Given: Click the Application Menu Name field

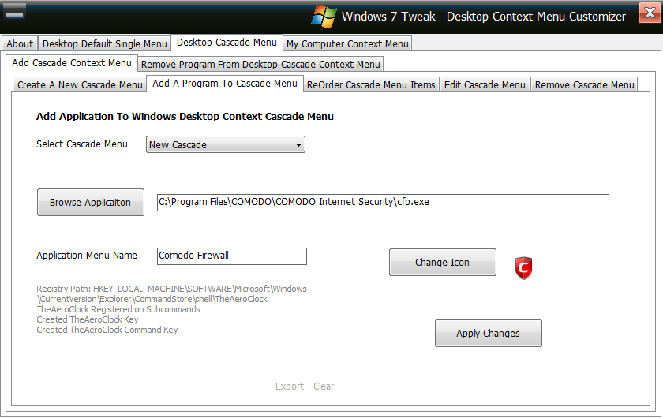Looking at the screenshot, I should [x=232, y=256].
